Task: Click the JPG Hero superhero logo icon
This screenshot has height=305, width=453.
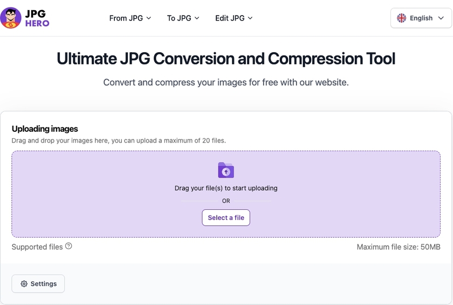Action: 11,18
